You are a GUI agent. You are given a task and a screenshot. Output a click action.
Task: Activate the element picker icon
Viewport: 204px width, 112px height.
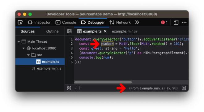[x=20, y=23]
